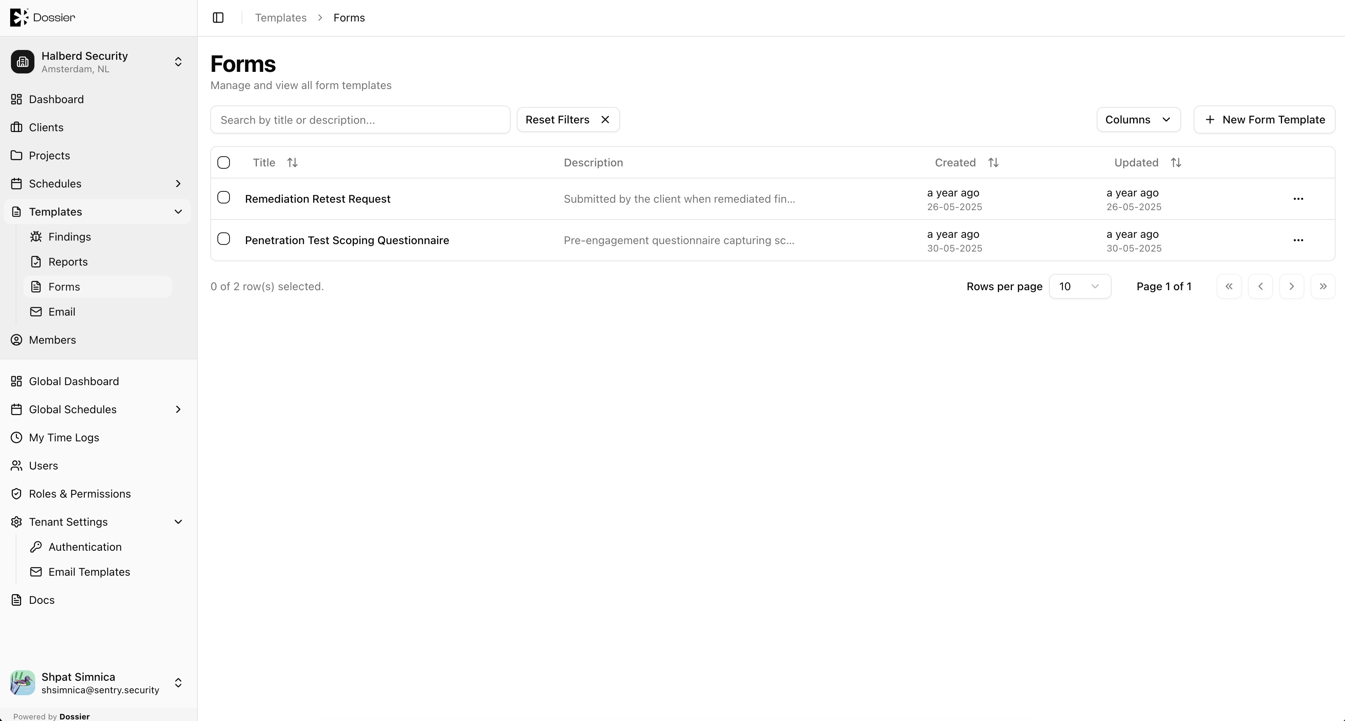This screenshot has width=1345, height=721.
Task: Collapse the Tenant Settings menu
Action: click(97, 522)
